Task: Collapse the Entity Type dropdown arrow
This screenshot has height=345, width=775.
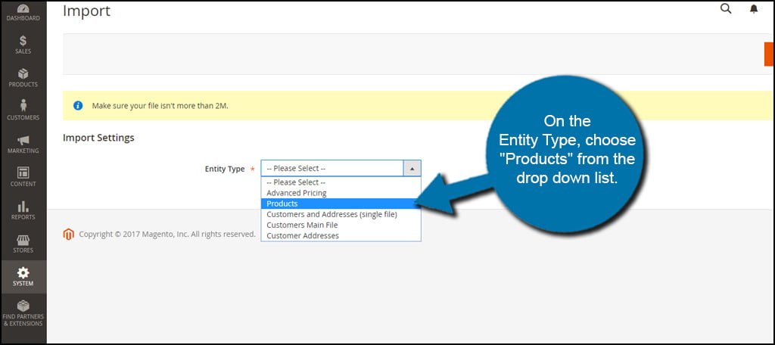Action: coord(412,168)
